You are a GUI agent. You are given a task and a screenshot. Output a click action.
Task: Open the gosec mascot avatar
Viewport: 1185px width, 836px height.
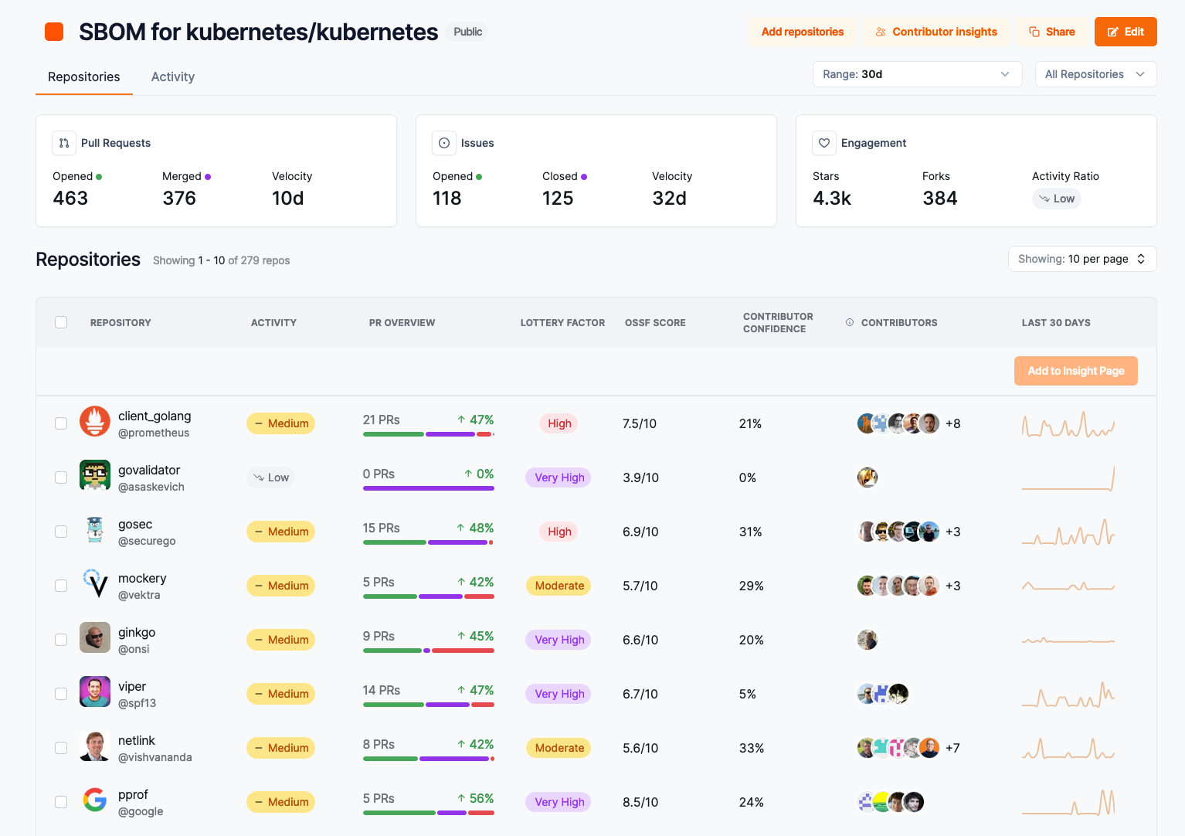(x=95, y=529)
